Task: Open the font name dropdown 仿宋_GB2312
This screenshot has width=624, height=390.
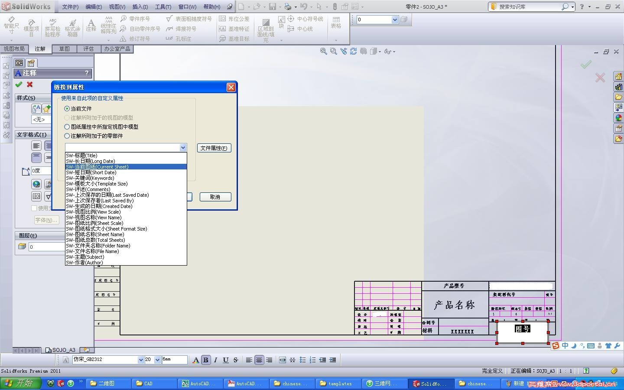Action: [x=140, y=360]
